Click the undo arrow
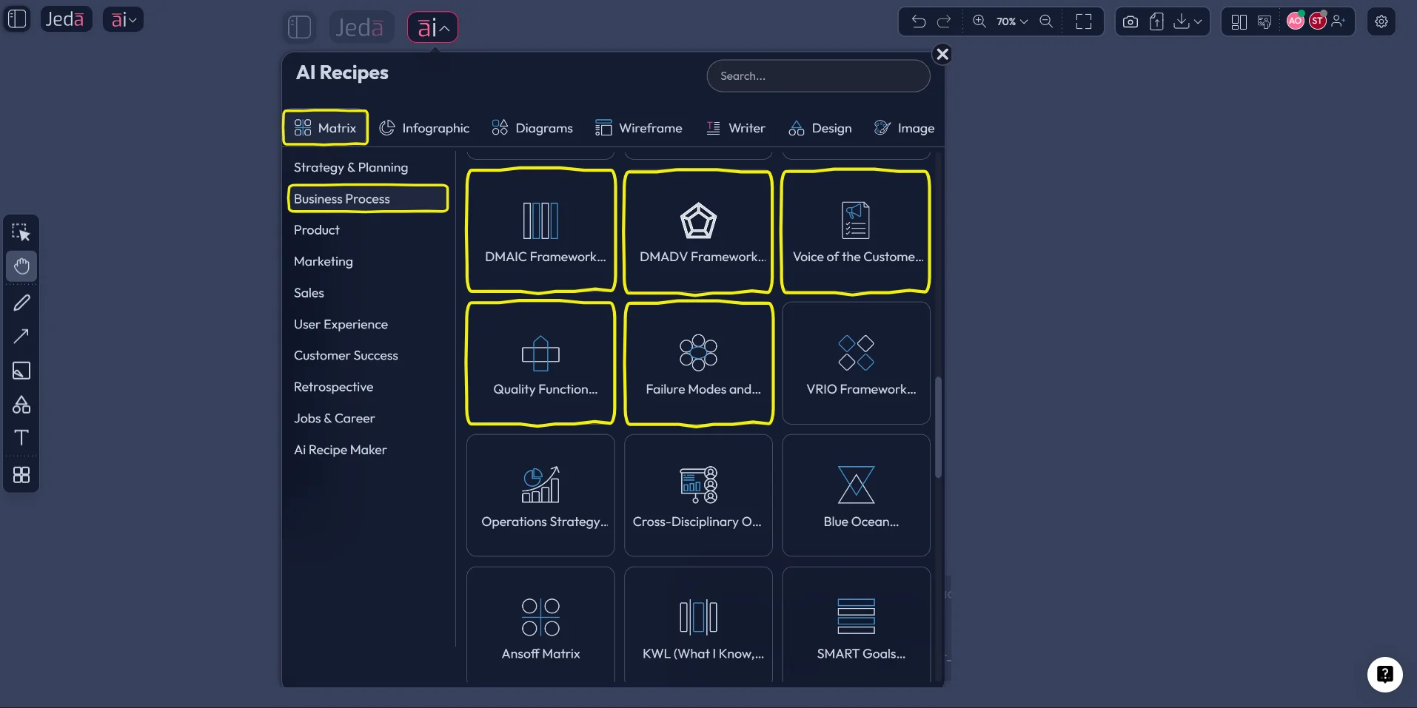The image size is (1417, 708). 918,21
